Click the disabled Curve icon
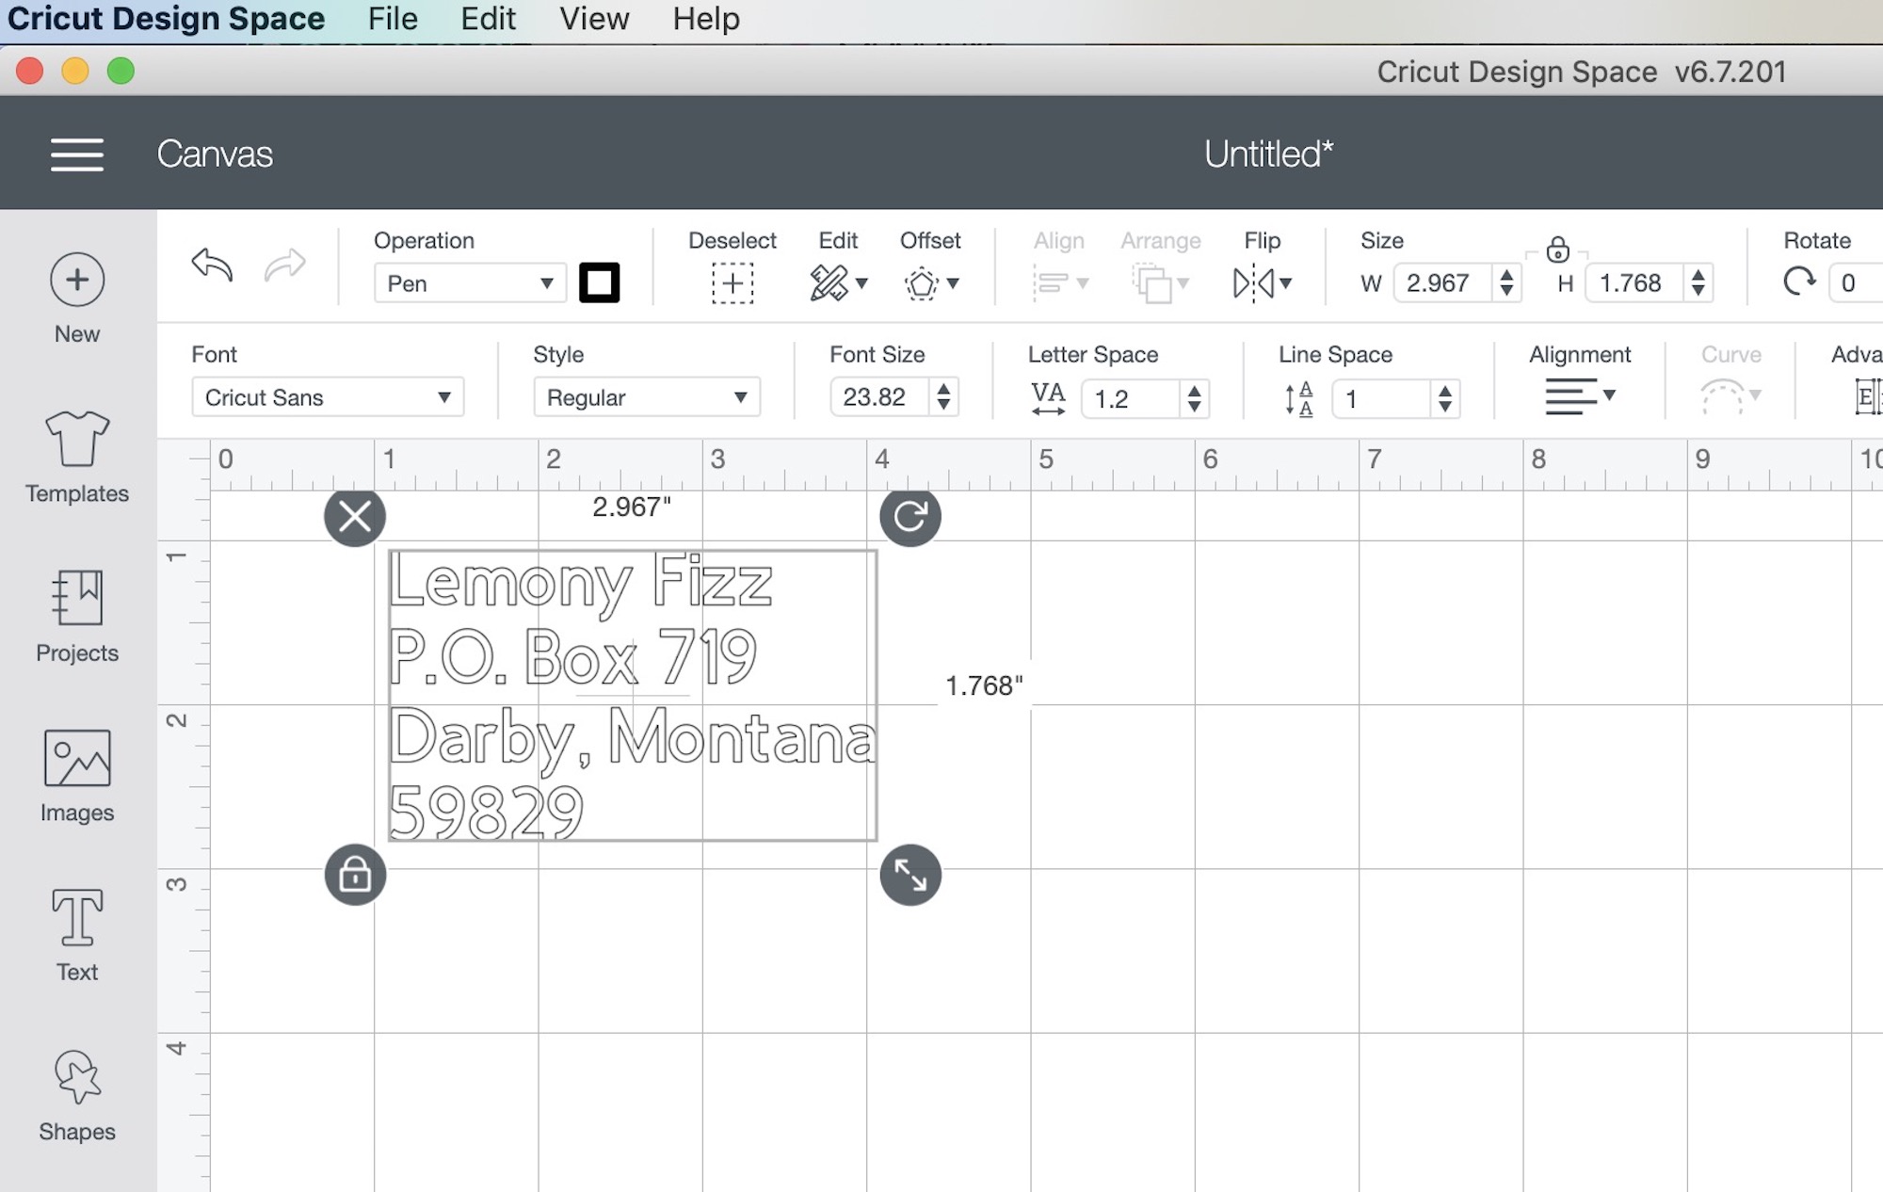Screen dimensions: 1883x1192 click(1722, 396)
